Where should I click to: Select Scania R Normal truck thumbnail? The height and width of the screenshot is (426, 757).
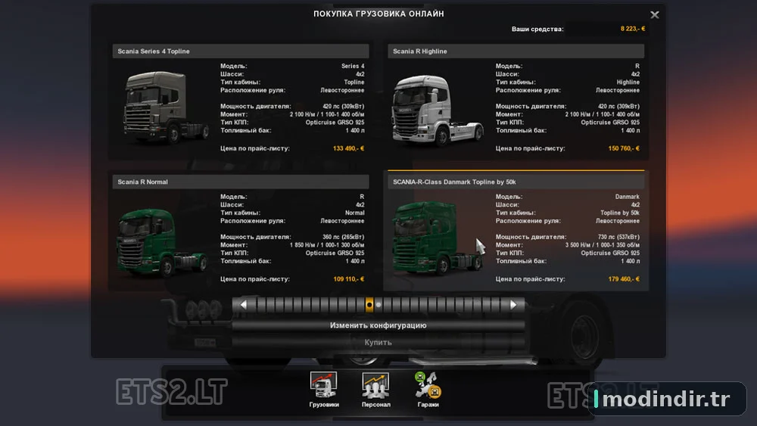161,242
